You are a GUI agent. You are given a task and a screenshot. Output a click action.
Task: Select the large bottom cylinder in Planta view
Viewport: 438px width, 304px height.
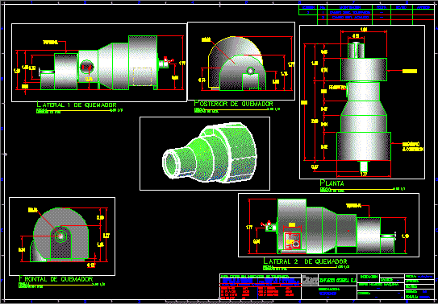364,146
